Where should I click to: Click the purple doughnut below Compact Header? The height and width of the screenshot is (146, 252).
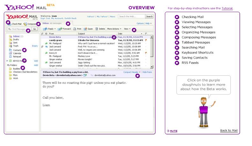tap(137, 76)
